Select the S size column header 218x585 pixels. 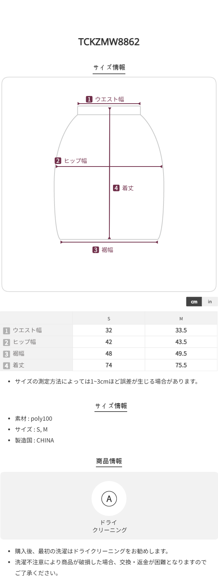[x=109, y=318]
